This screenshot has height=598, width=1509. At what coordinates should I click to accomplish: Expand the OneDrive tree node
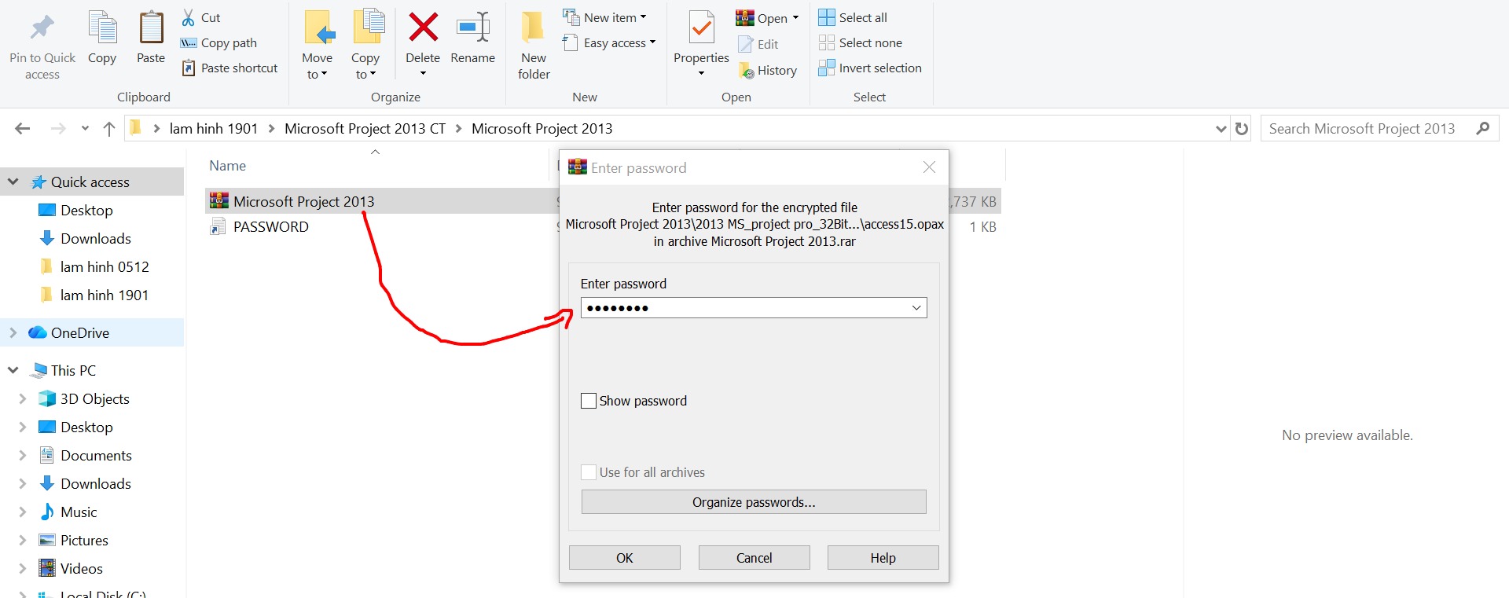[13, 333]
